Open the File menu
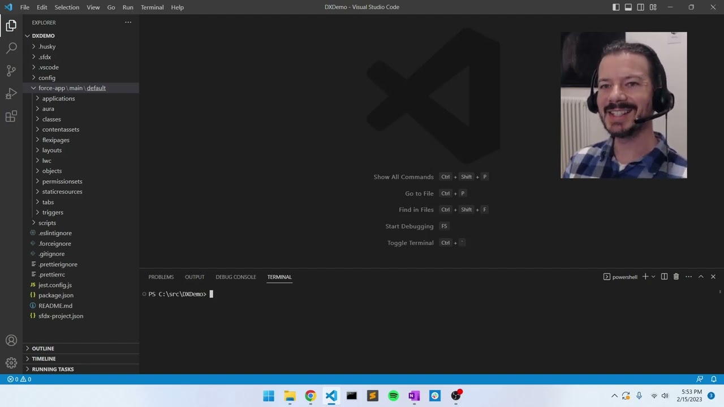The width and height of the screenshot is (724, 407). coord(25,7)
